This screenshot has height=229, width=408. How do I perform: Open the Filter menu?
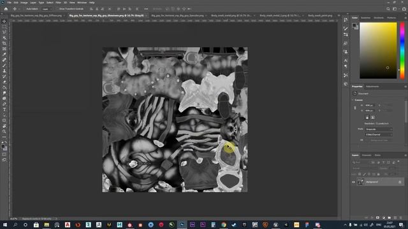58,3
